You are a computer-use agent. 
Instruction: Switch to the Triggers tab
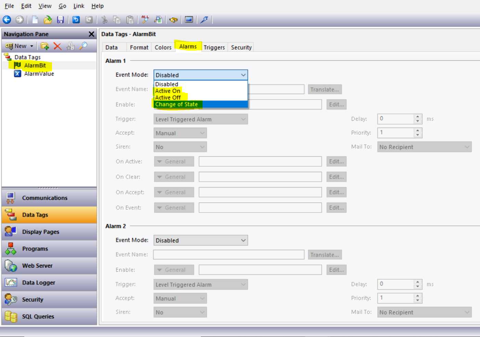(214, 48)
